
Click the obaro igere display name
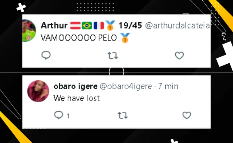pyautogui.click(x=76, y=86)
